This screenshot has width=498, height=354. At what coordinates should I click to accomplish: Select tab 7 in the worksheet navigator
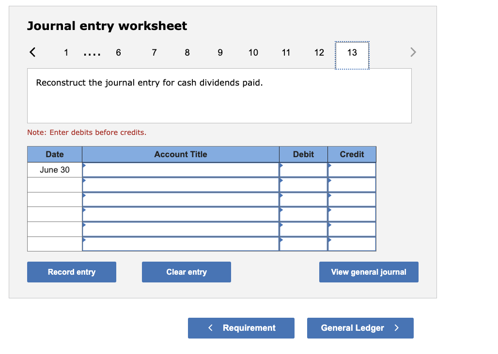tap(154, 53)
